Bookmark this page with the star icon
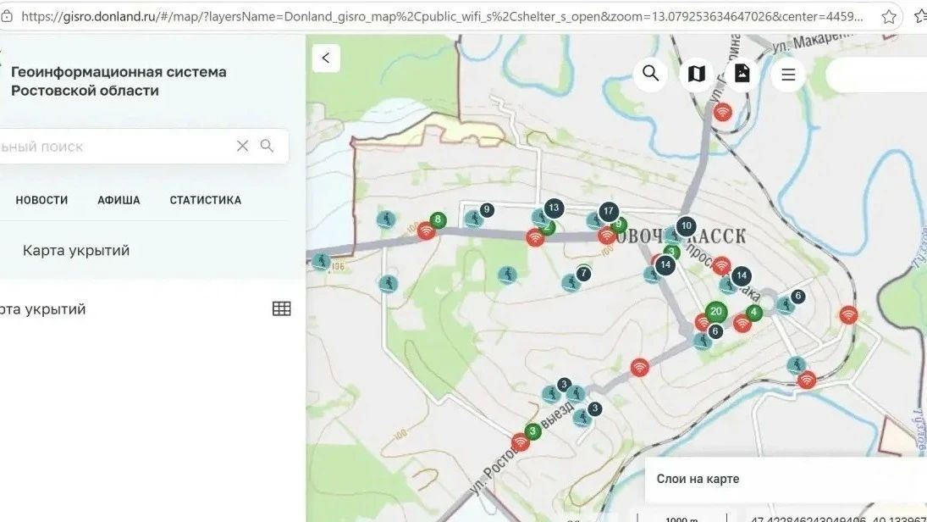The image size is (927, 522). (889, 17)
